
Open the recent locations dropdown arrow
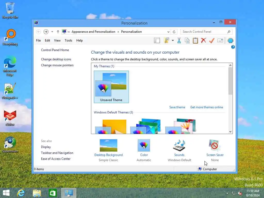pyautogui.click(x=52, y=32)
